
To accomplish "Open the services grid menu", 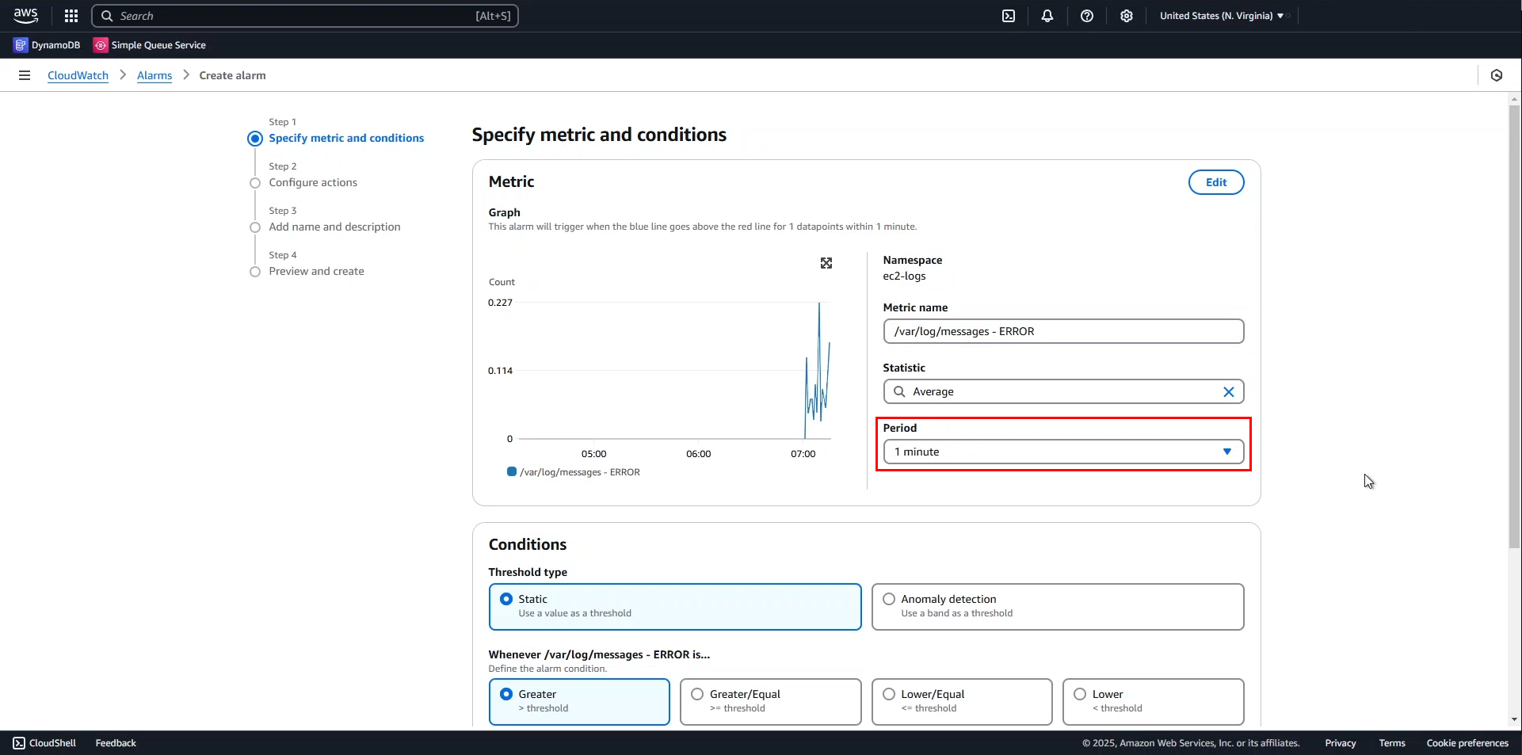I will click(71, 16).
